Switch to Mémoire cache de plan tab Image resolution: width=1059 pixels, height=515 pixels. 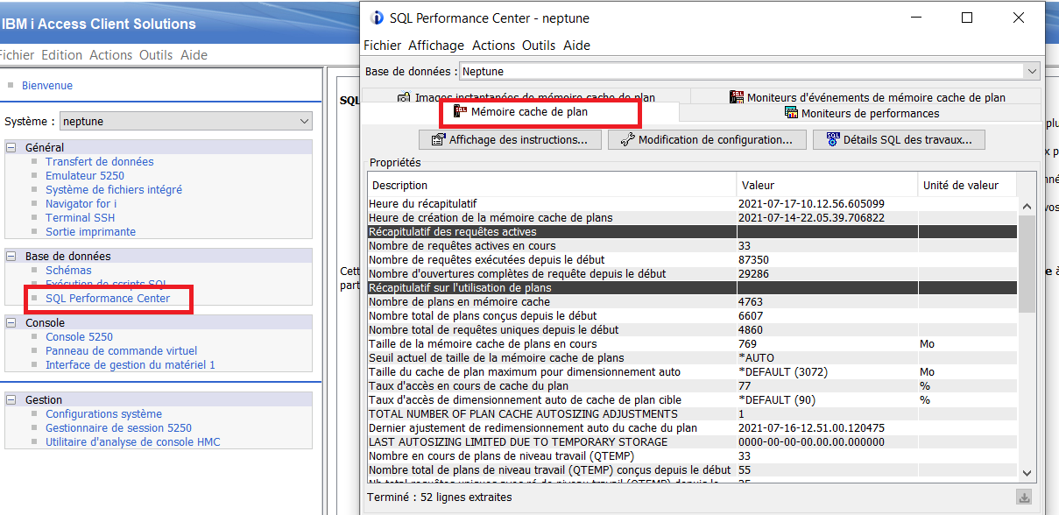click(x=520, y=112)
